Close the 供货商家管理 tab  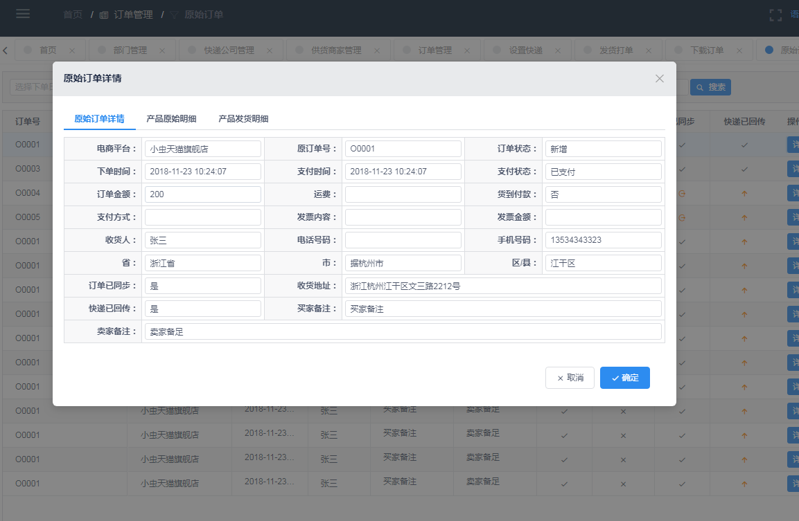(377, 51)
